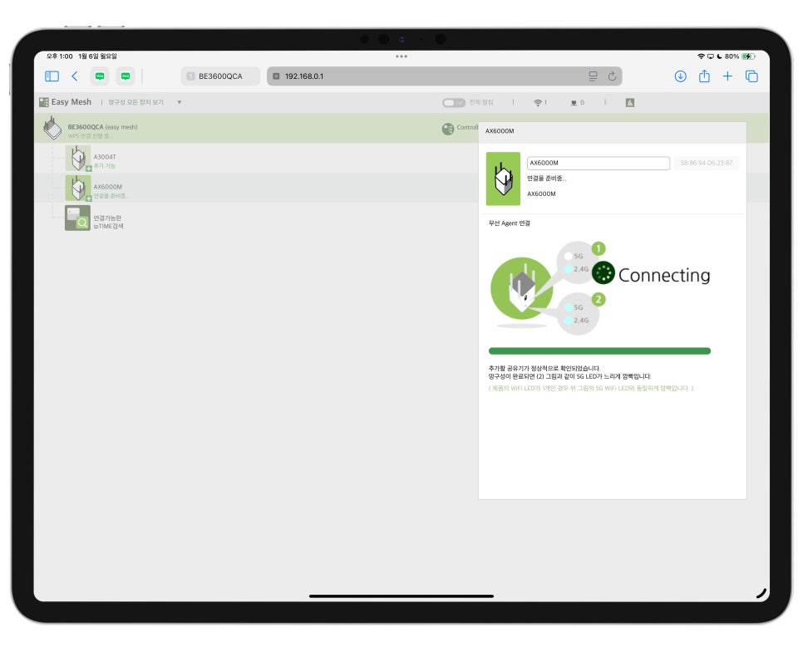803x652 pixels.
Task: Toggle the 전체 펼침 switch
Action: 454,103
